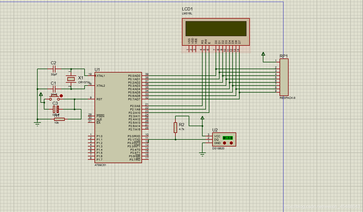363x212 pixels.
Task: Click the GND pin label on DS18B20
Action: pyautogui.click(x=217, y=143)
